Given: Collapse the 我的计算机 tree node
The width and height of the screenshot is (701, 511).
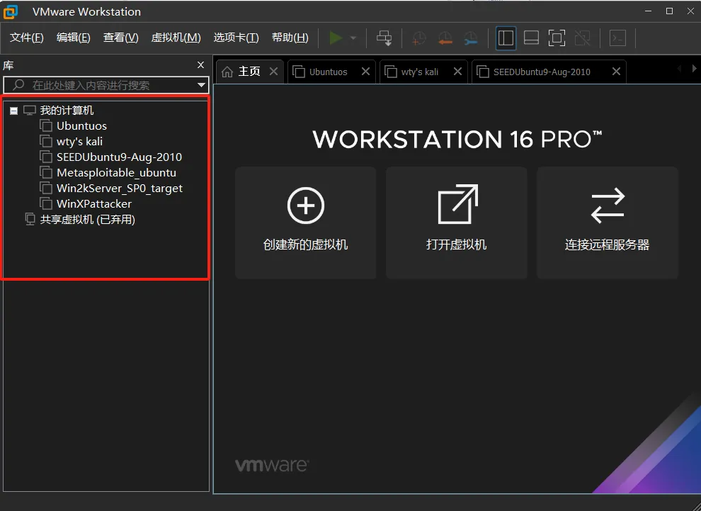Looking at the screenshot, I should pos(14,111).
